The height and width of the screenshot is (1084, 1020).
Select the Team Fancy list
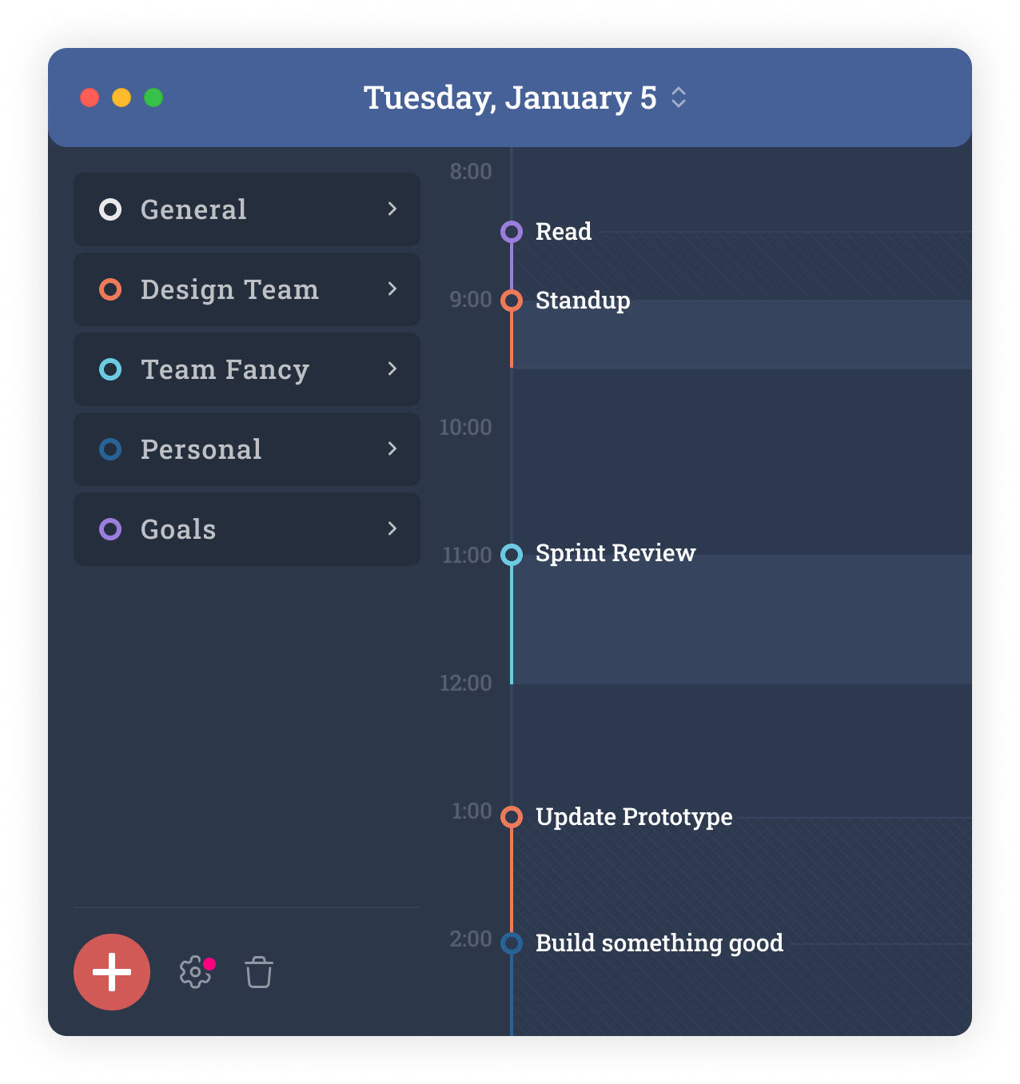click(x=225, y=369)
